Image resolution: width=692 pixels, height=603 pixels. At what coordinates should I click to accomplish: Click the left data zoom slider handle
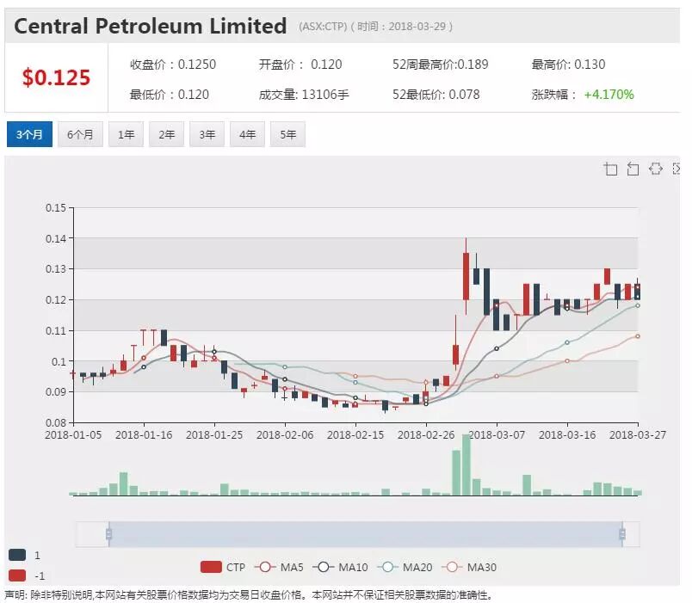[x=109, y=534]
